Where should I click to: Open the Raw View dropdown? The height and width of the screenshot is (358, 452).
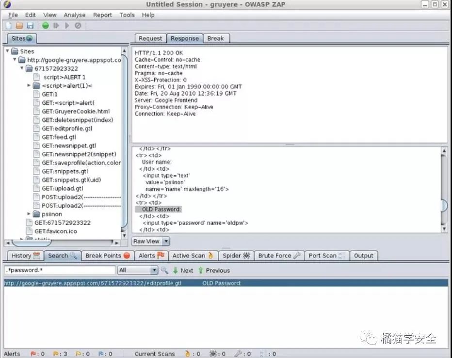tap(151, 241)
